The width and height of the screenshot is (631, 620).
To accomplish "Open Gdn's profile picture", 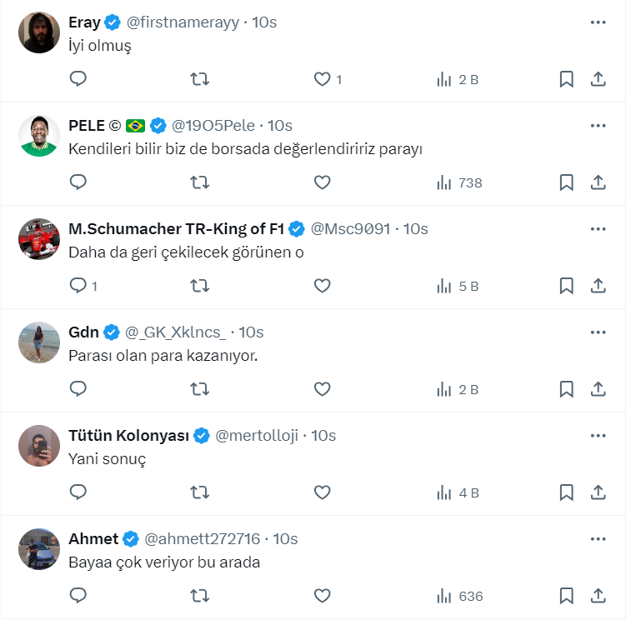I will pyautogui.click(x=39, y=342).
